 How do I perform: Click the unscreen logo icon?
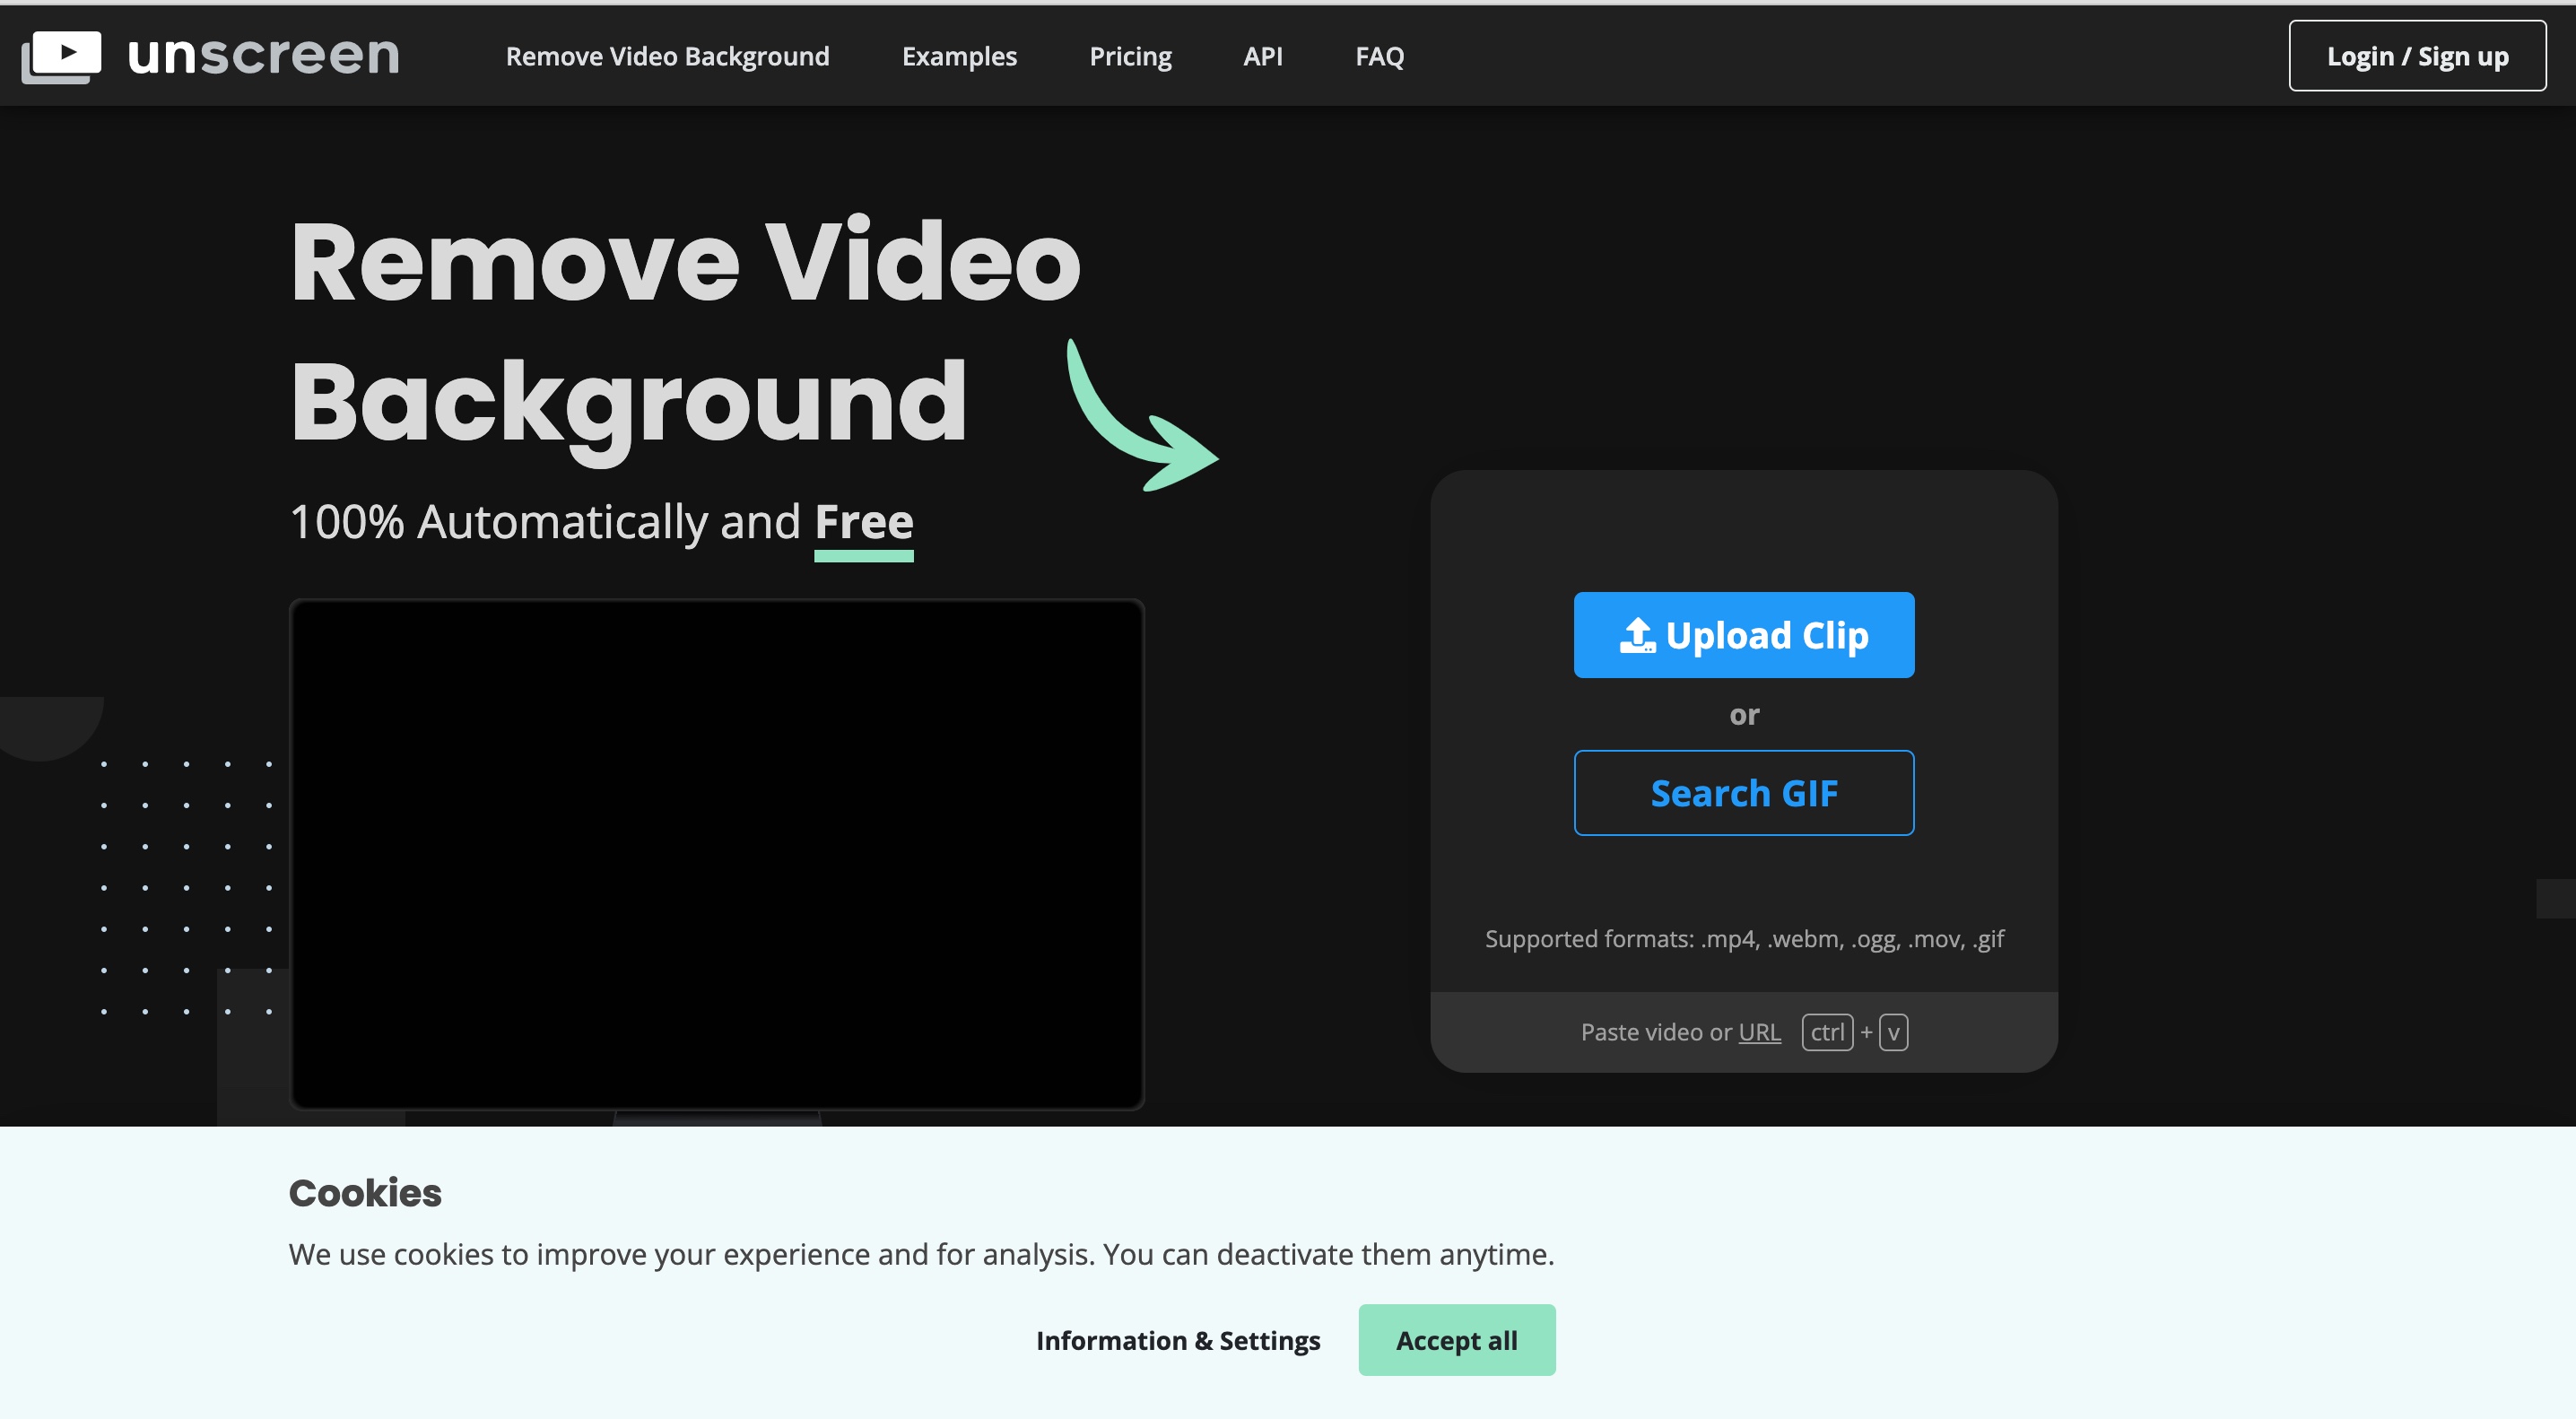point(61,56)
